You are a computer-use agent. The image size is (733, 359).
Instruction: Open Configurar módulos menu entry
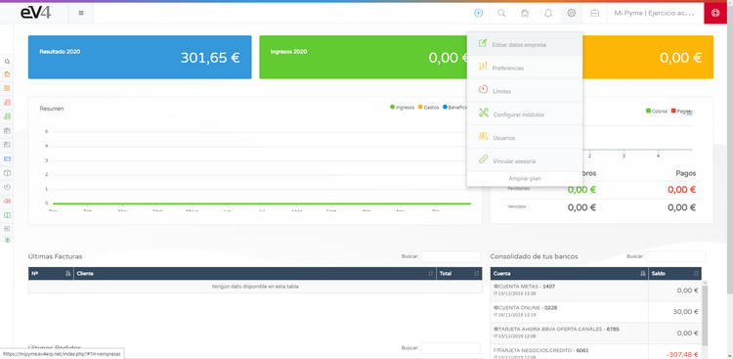525,113
